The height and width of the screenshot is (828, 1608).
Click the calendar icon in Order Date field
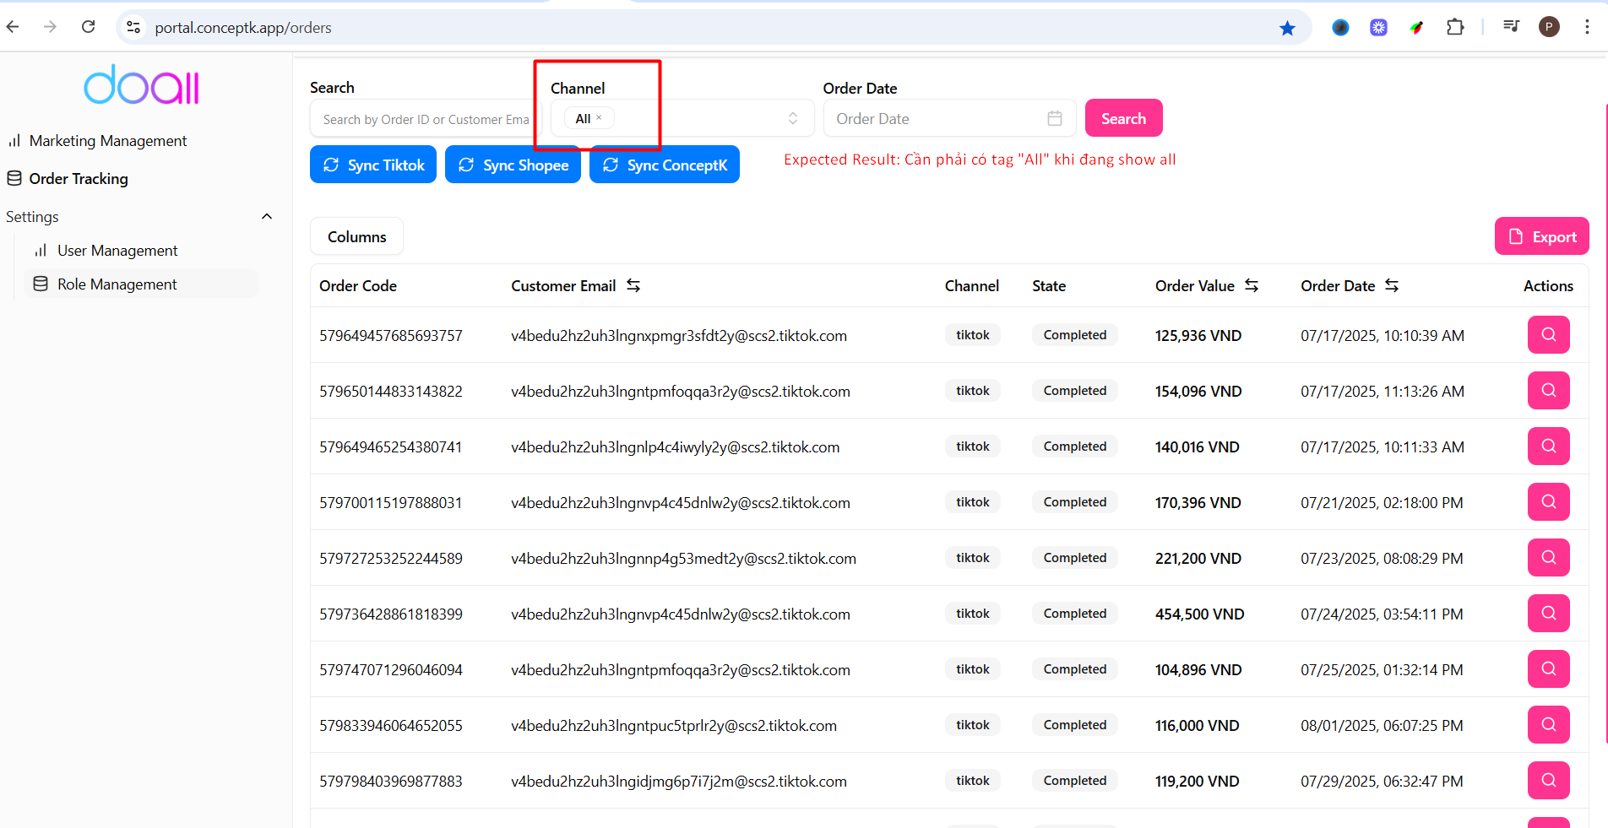pyautogui.click(x=1055, y=119)
